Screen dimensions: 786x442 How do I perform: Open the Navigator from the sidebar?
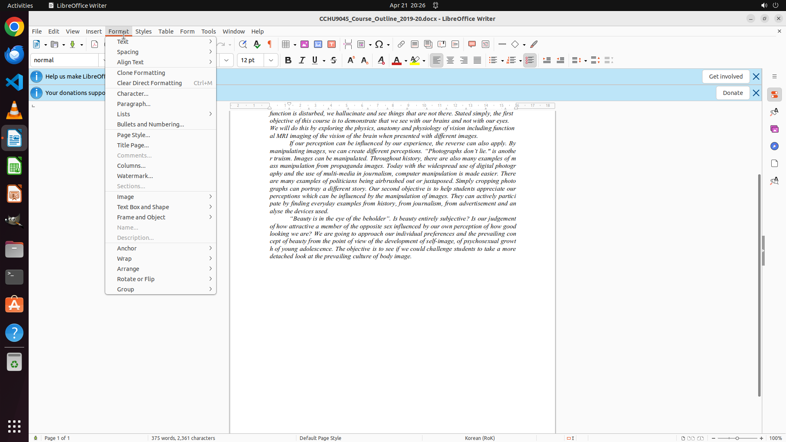(x=774, y=146)
